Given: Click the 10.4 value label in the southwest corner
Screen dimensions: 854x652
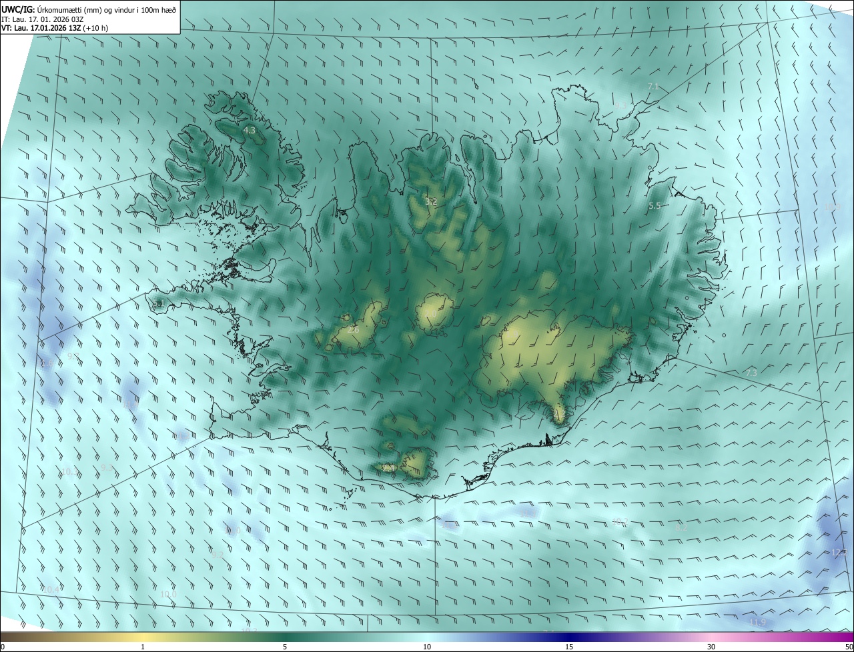Looking at the screenshot, I should (x=51, y=589).
